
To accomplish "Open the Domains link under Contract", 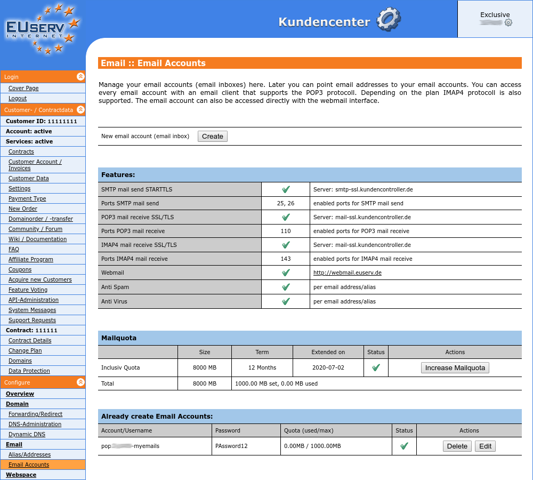I will pyautogui.click(x=20, y=361).
